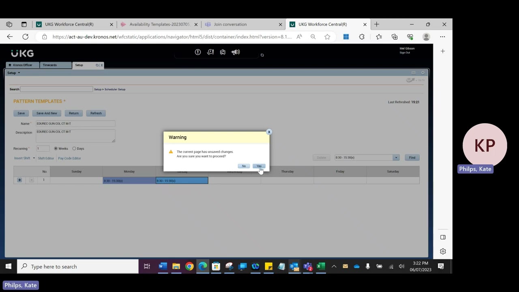
Task: Click the Recurring number field
Action: pyautogui.click(x=43, y=148)
